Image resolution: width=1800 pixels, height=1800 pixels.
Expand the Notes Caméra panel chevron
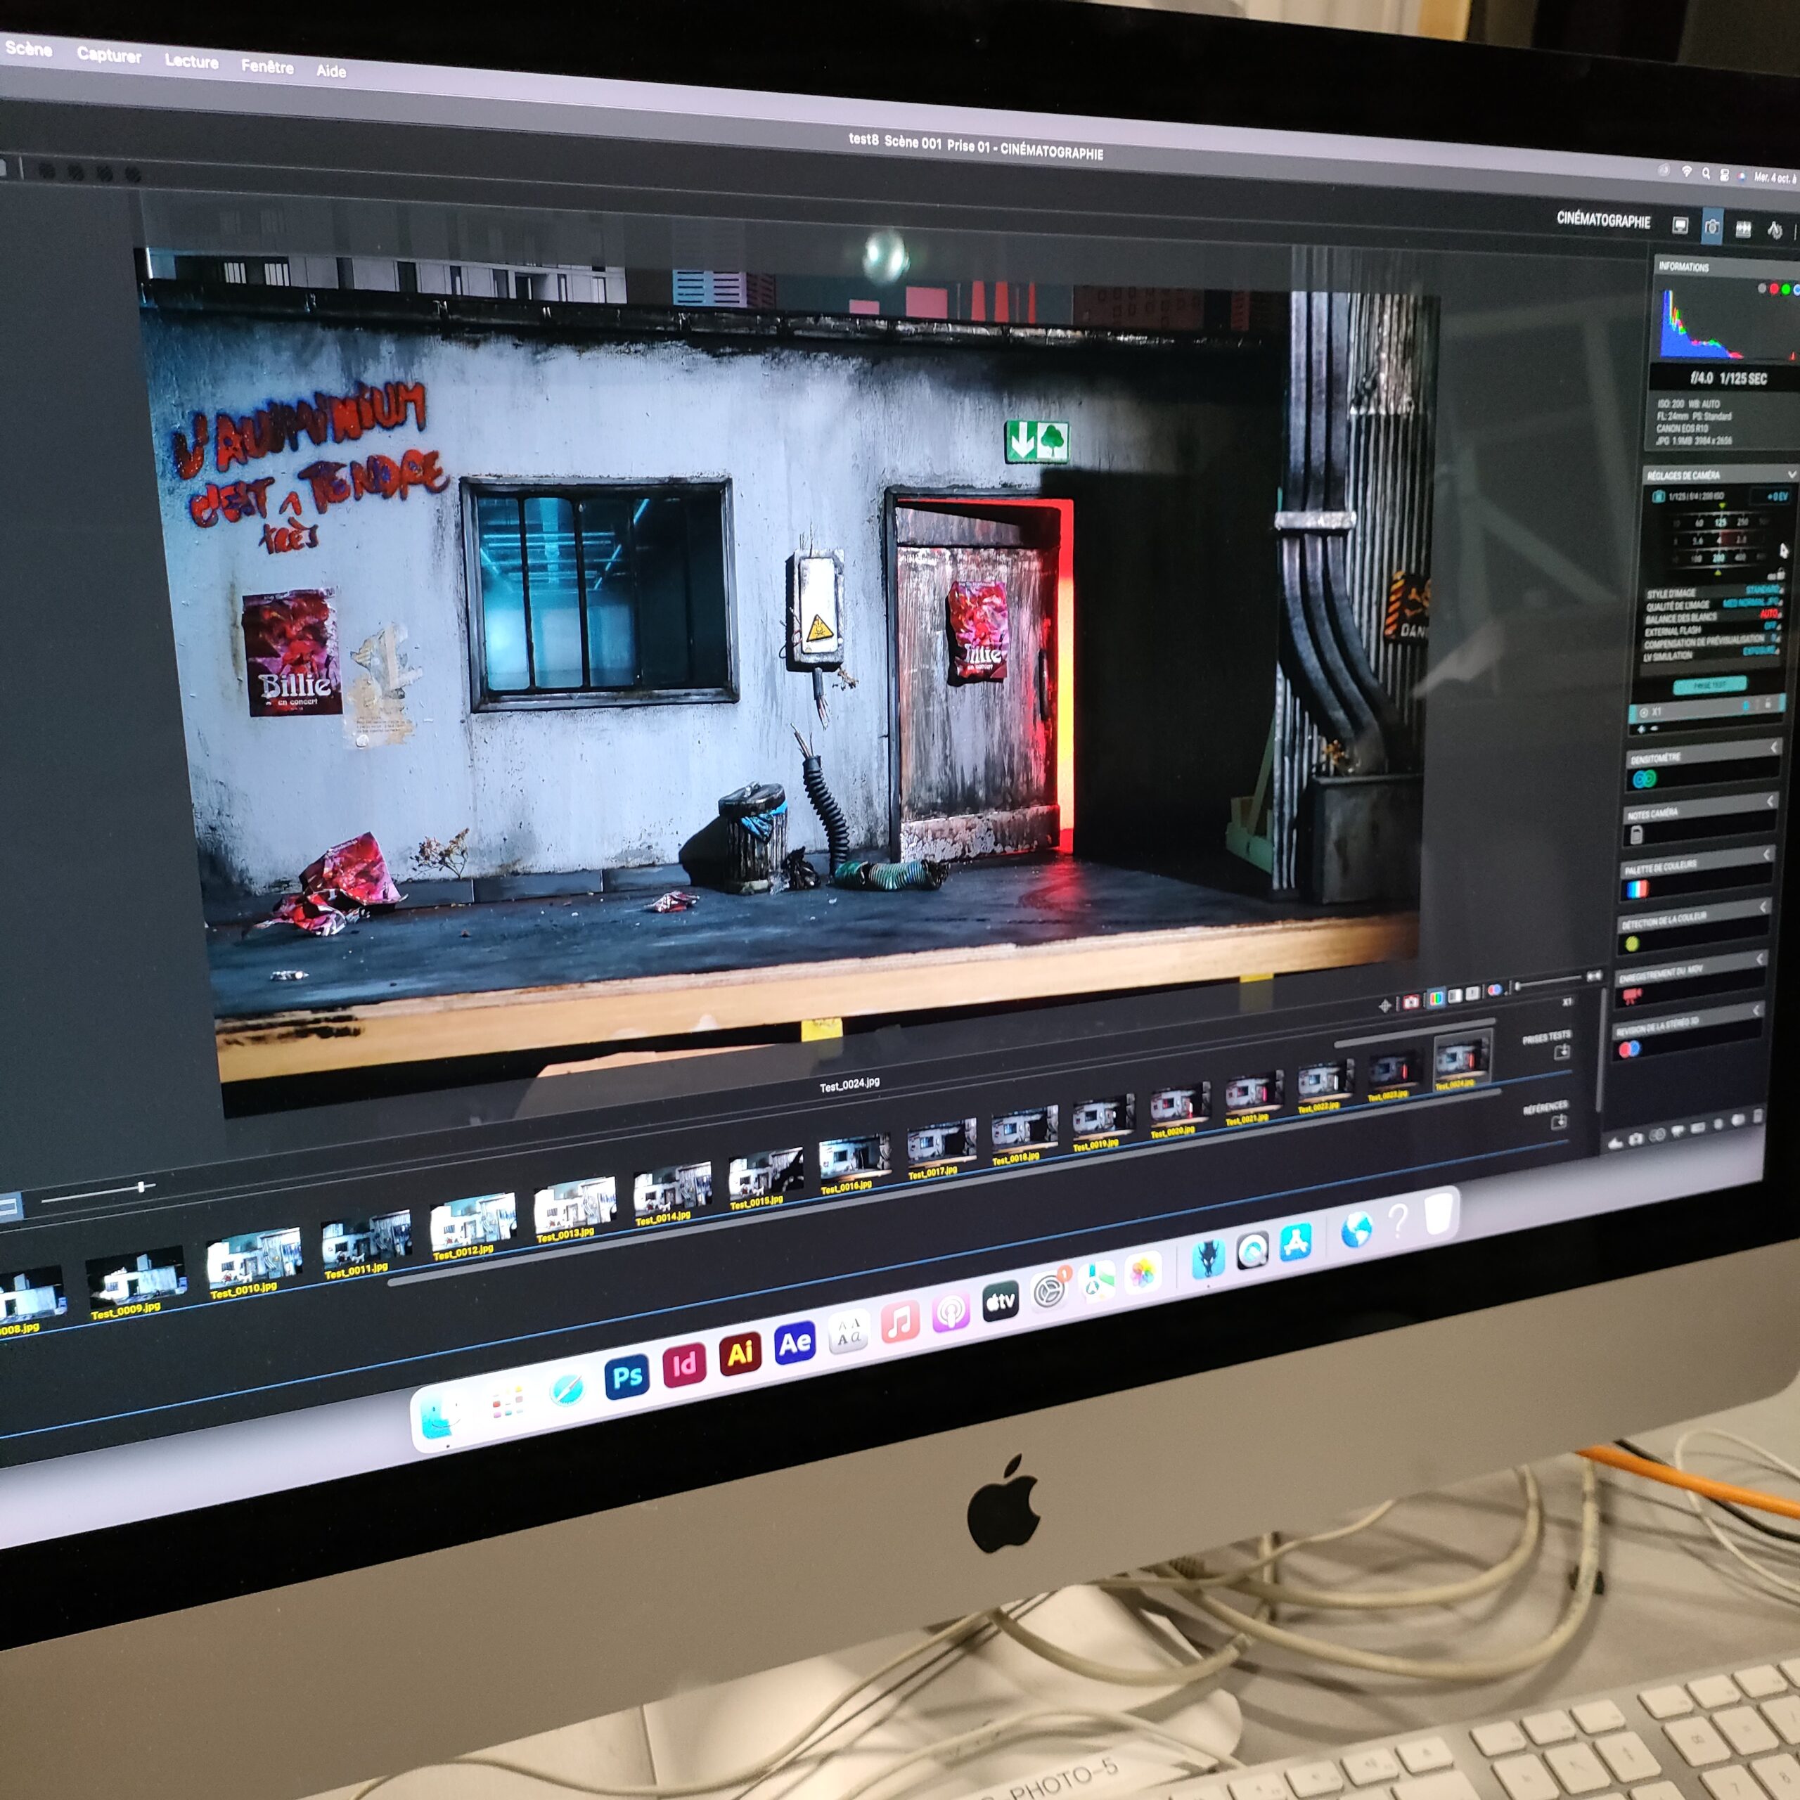[x=1770, y=802]
